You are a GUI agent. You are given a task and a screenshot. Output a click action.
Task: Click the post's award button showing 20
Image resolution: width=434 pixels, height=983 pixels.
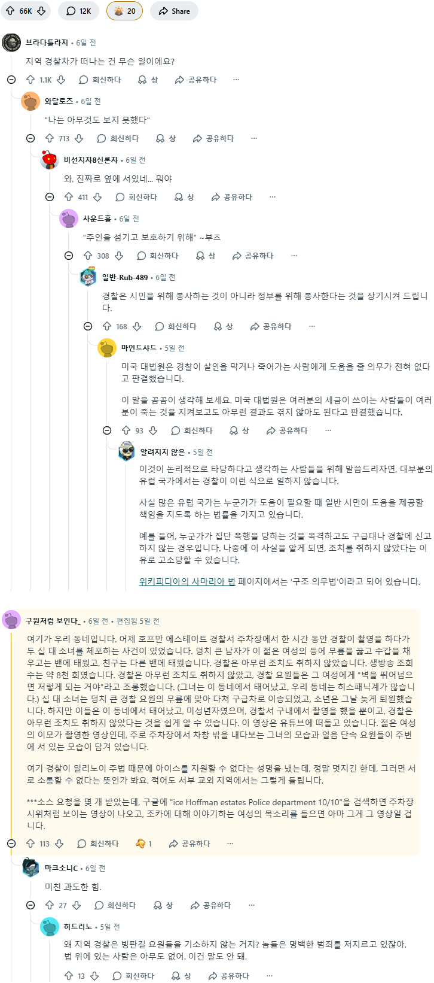(x=124, y=11)
